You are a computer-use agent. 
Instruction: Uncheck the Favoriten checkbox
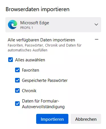[x=17, y=70]
